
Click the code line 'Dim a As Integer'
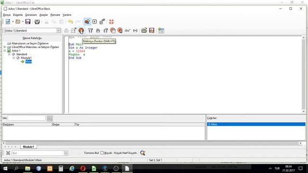(x=83, y=48)
